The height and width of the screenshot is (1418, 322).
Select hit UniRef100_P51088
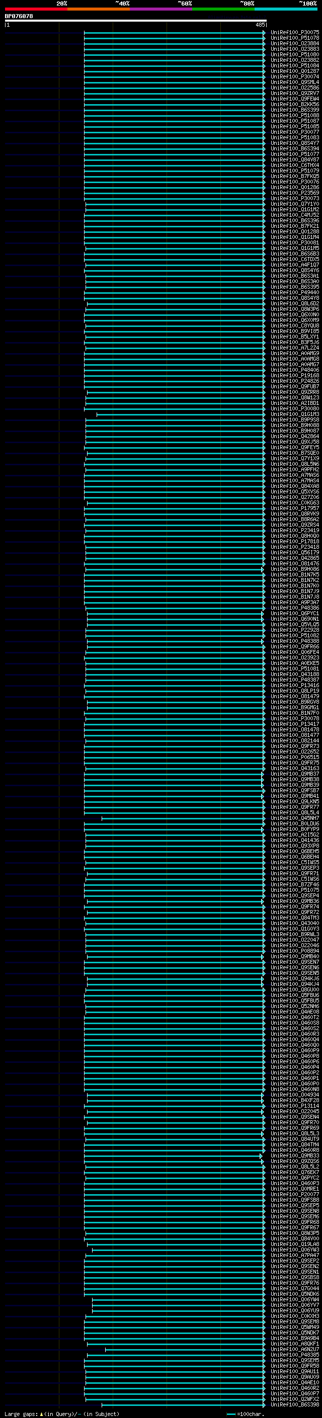point(295,116)
